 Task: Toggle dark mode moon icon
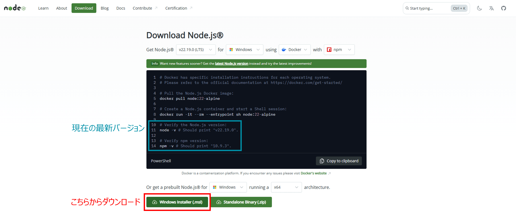tap(479, 8)
